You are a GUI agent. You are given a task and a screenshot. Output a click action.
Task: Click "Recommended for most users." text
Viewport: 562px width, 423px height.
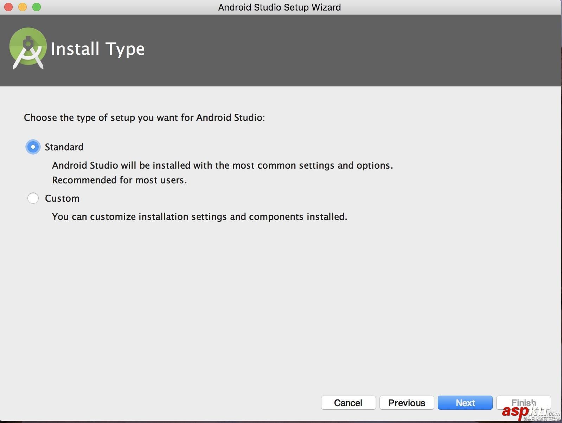(120, 180)
